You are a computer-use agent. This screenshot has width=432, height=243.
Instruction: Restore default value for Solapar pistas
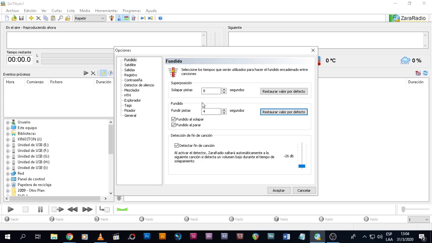284,91
